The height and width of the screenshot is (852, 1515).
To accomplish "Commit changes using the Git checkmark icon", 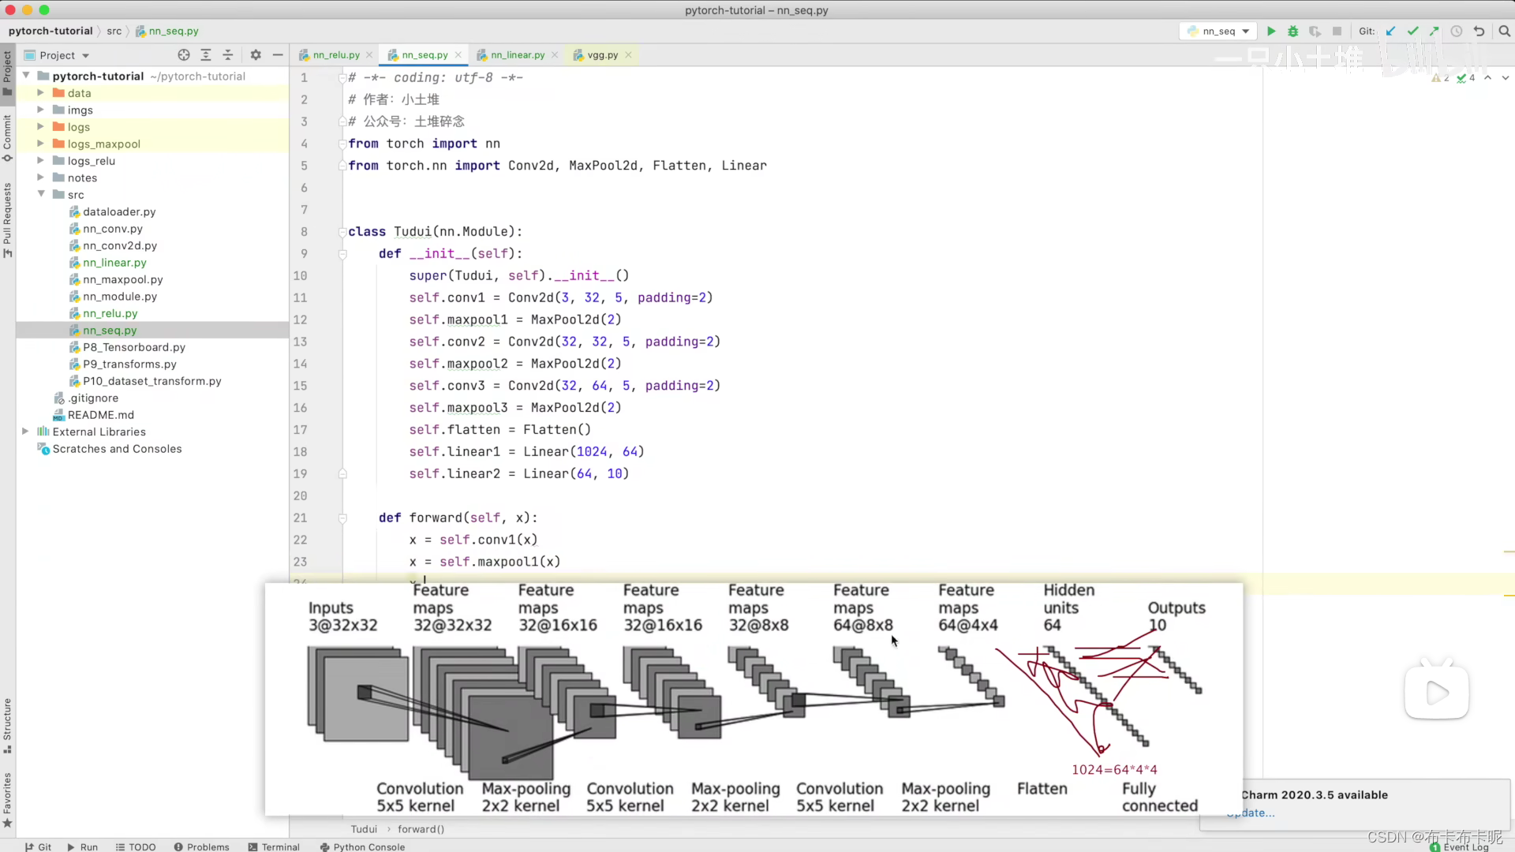I will (1412, 32).
